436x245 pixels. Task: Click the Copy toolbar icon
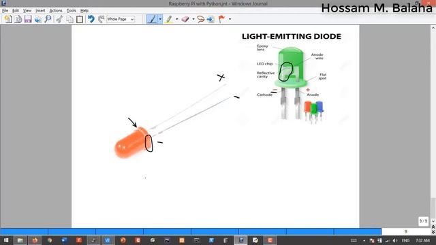coord(69,19)
